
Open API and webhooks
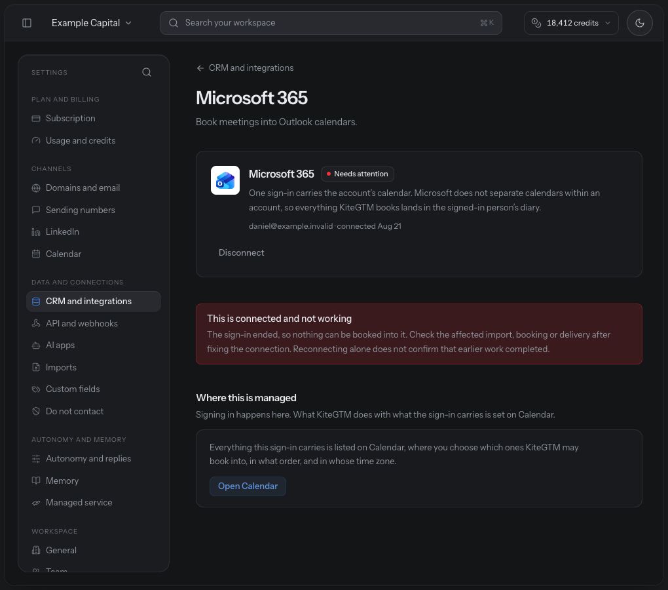point(93,324)
